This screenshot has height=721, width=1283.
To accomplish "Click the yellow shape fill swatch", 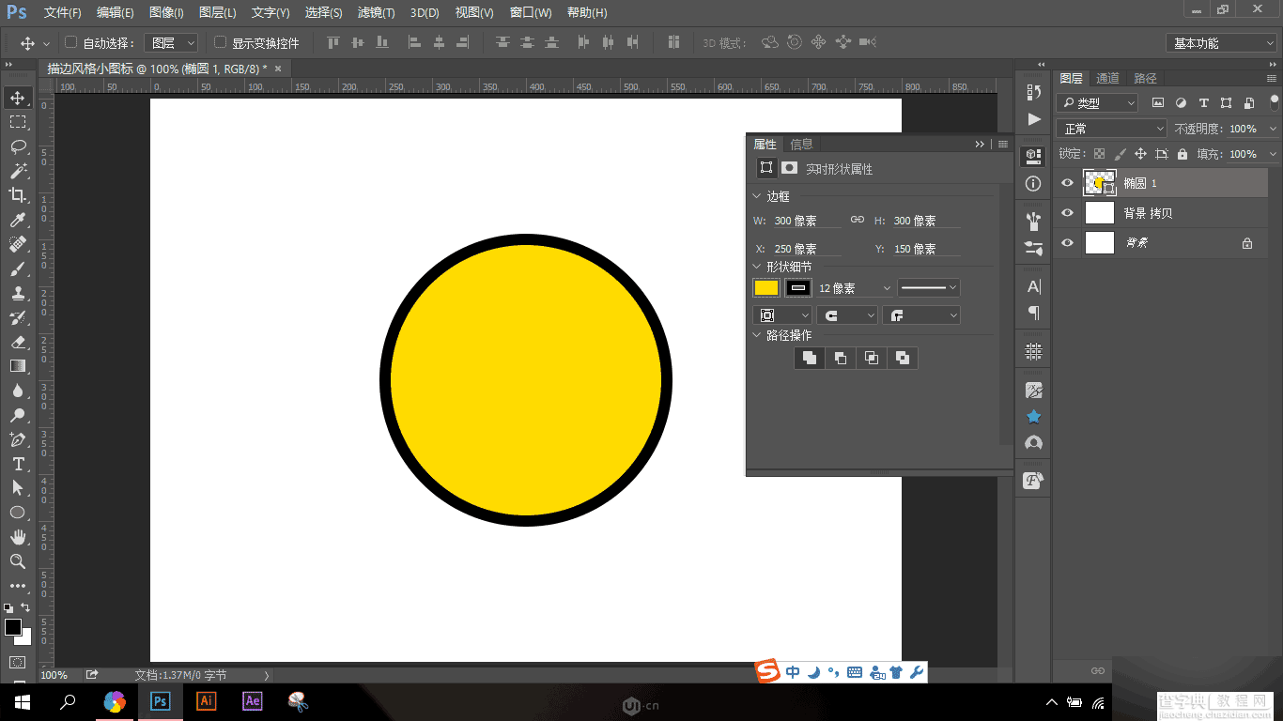I will (x=766, y=288).
